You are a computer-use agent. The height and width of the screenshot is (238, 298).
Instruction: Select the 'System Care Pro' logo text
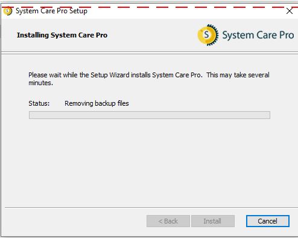[258, 35]
